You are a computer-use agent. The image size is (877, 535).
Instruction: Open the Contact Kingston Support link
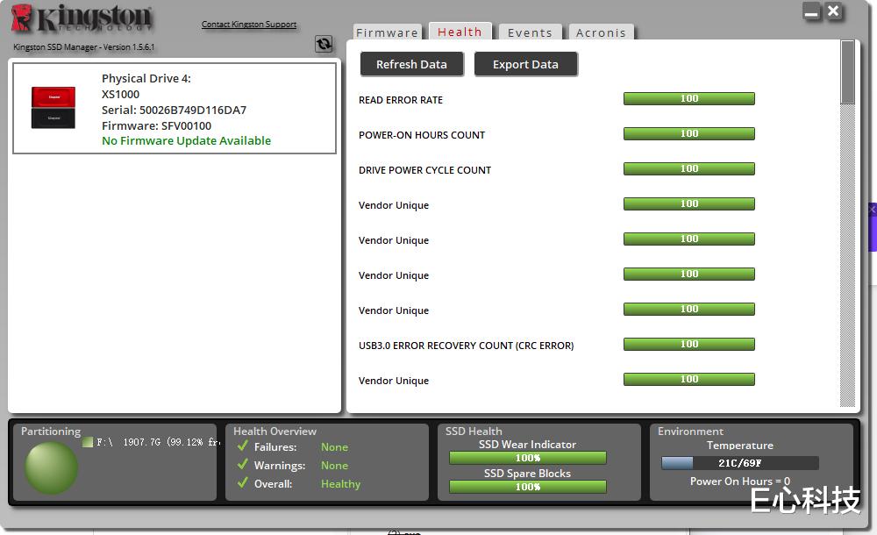pos(249,24)
